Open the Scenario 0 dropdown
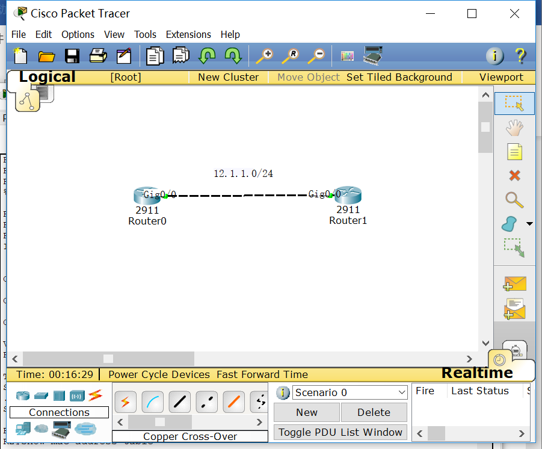The image size is (542, 449). coord(350,392)
